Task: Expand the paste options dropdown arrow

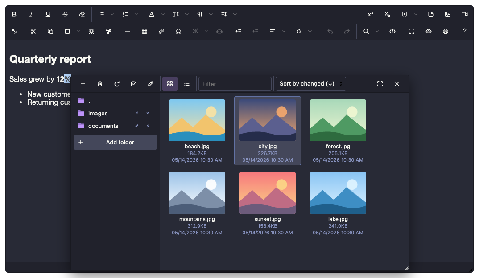Action: [78, 31]
